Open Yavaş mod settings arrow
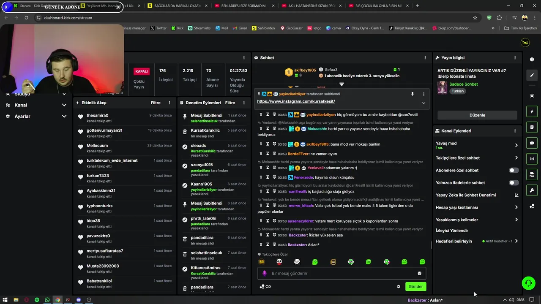The height and width of the screenshot is (304, 541). (516, 145)
